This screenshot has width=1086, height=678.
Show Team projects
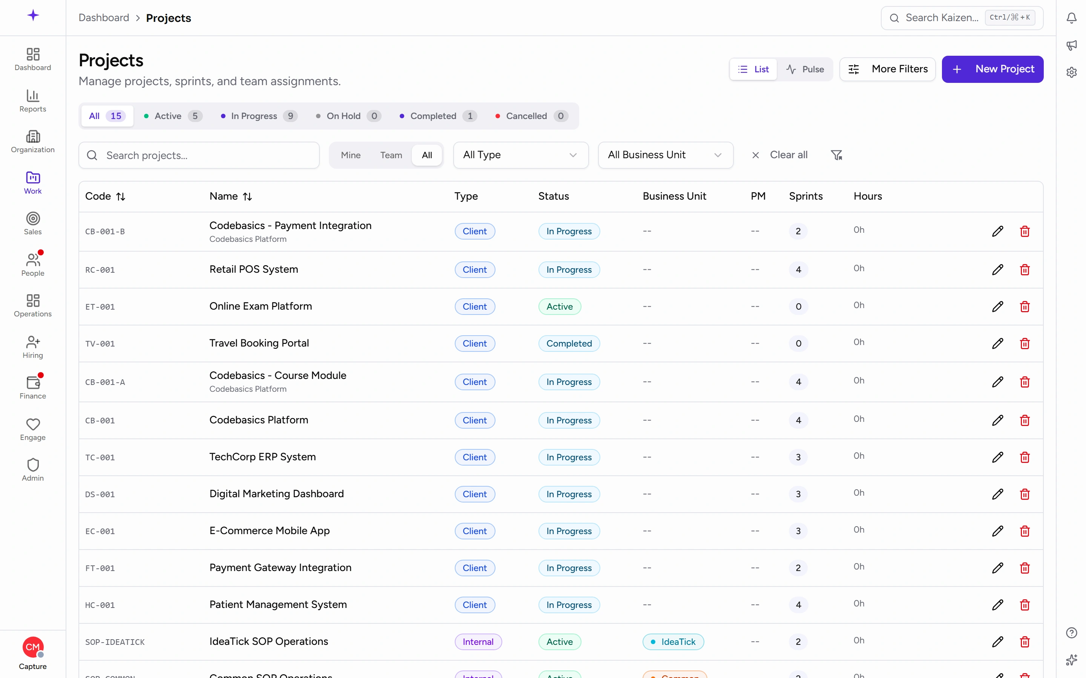(x=391, y=155)
